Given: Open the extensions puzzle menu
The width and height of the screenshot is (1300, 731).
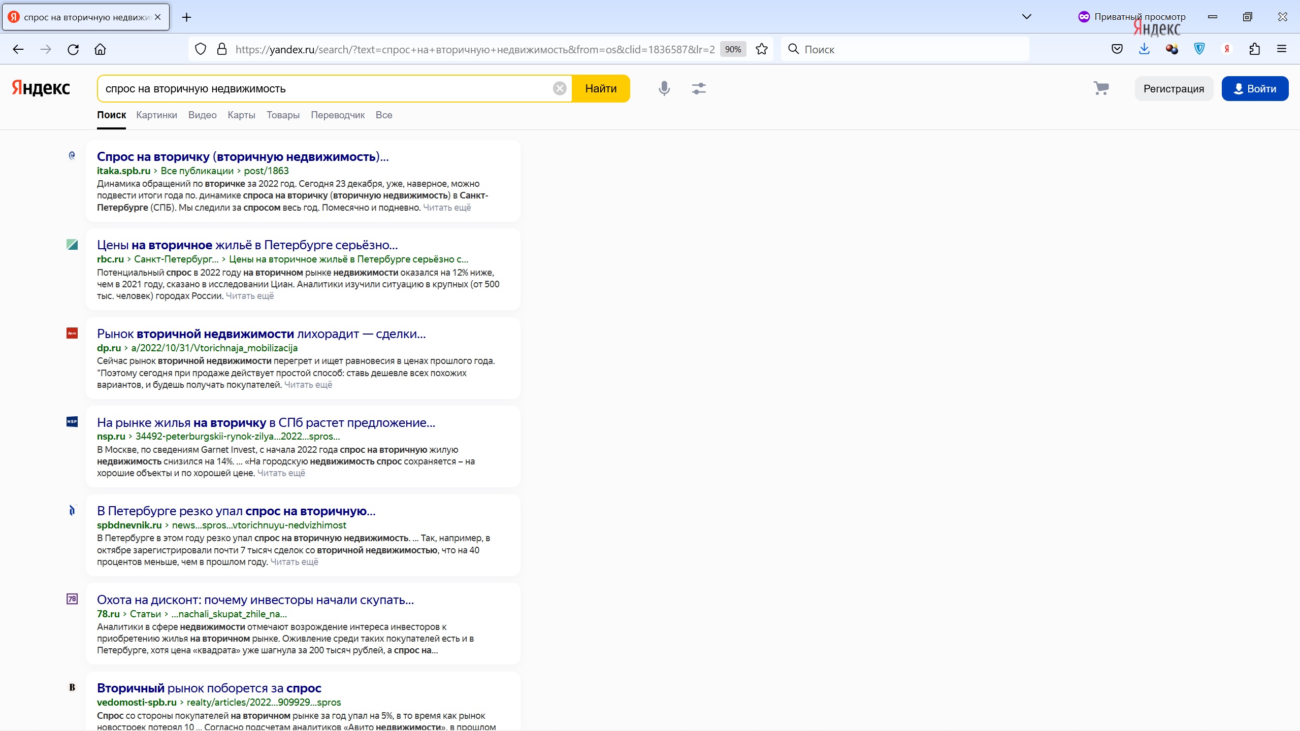Looking at the screenshot, I should [1254, 49].
